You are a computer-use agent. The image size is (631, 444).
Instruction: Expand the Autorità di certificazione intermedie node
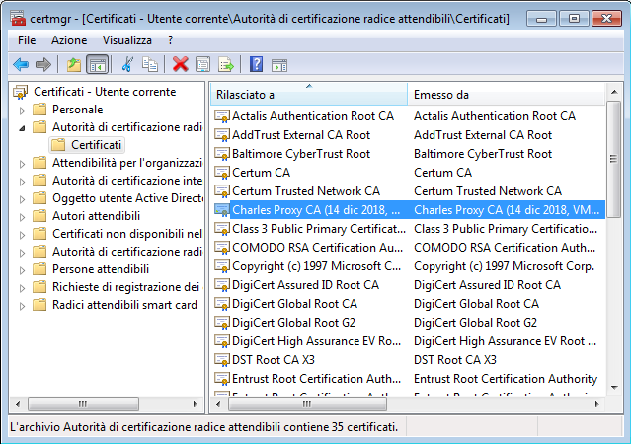pos(23,182)
